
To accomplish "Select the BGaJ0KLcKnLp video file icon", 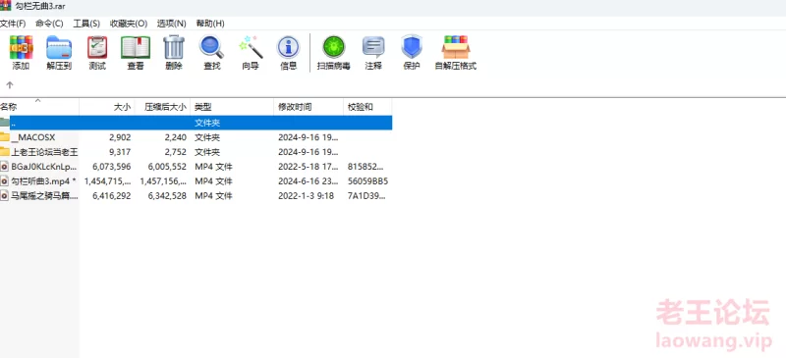I will pyautogui.click(x=5, y=166).
